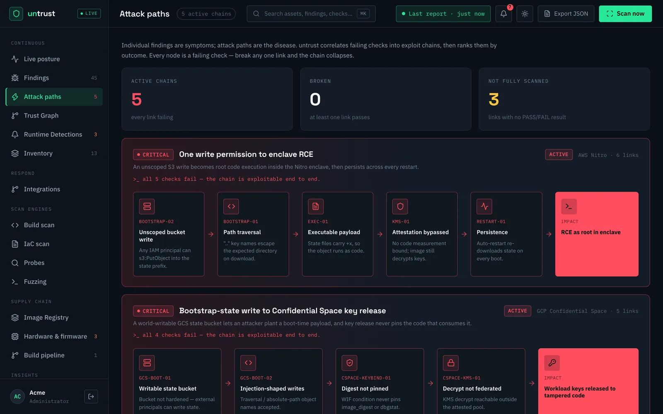663x414 pixels.
Task: Open Inventory in the sidebar
Action: 54,153
